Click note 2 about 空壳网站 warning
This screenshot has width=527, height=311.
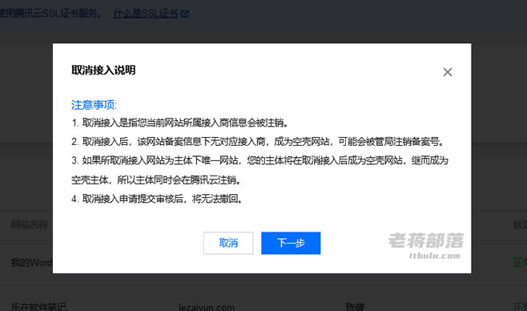click(258, 142)
